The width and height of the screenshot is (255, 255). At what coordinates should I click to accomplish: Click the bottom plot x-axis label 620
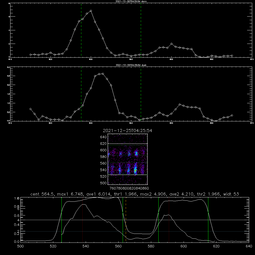coord(216,246)
